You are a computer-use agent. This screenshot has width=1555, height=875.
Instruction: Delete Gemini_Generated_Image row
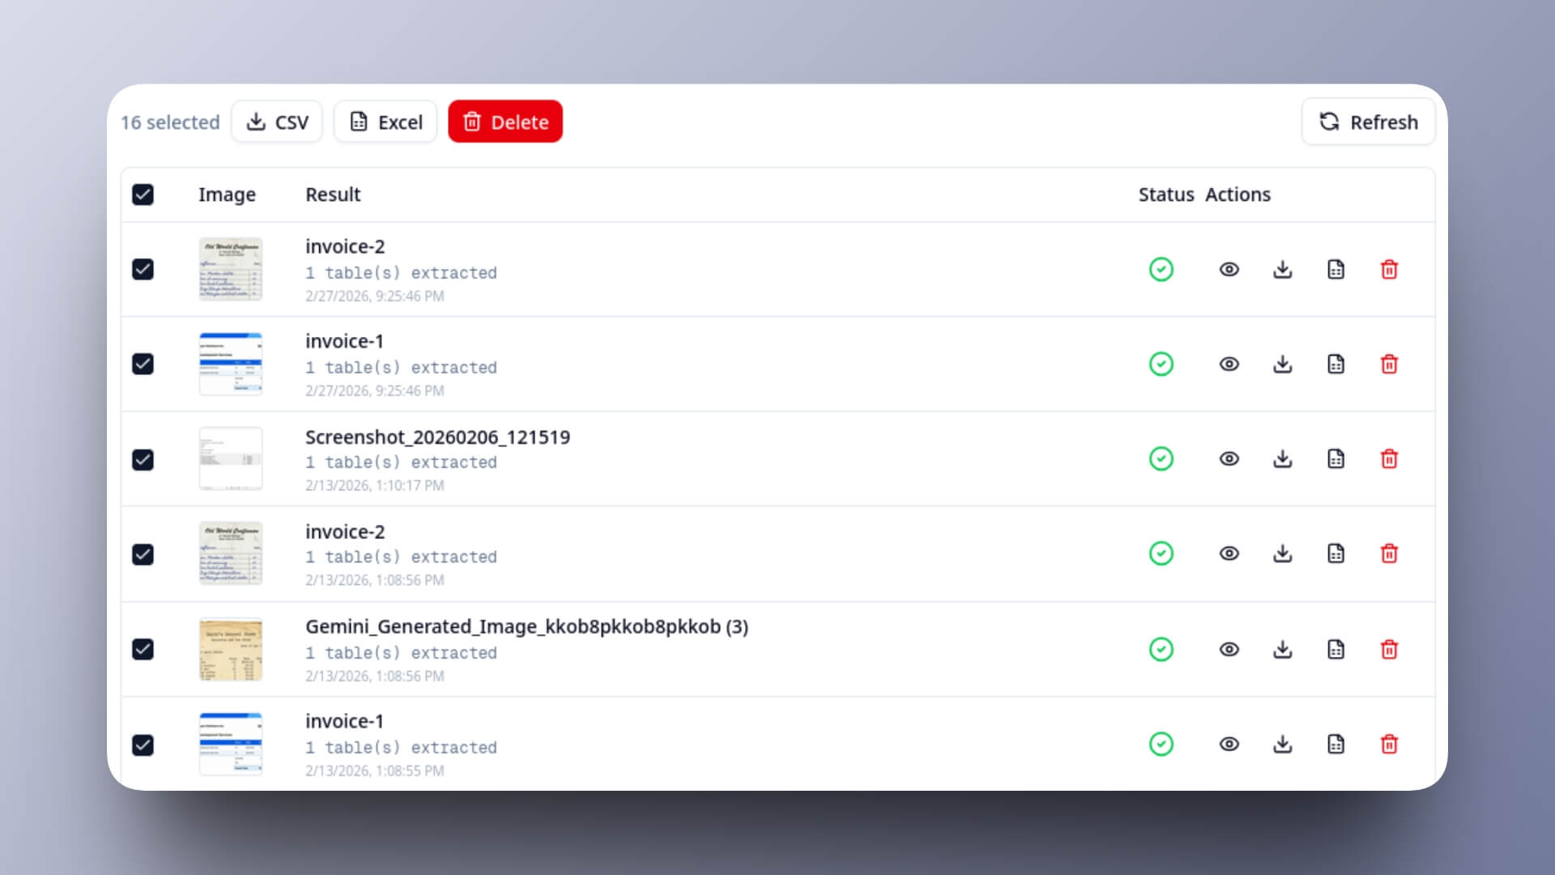coord(1390,649)
